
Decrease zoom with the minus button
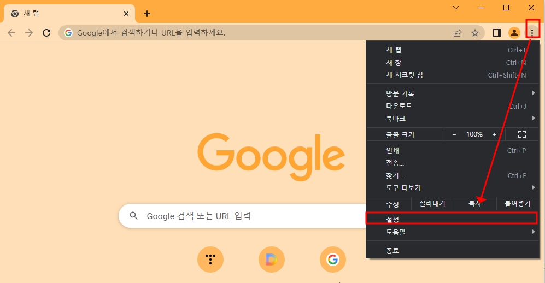(x=454, y=134)
